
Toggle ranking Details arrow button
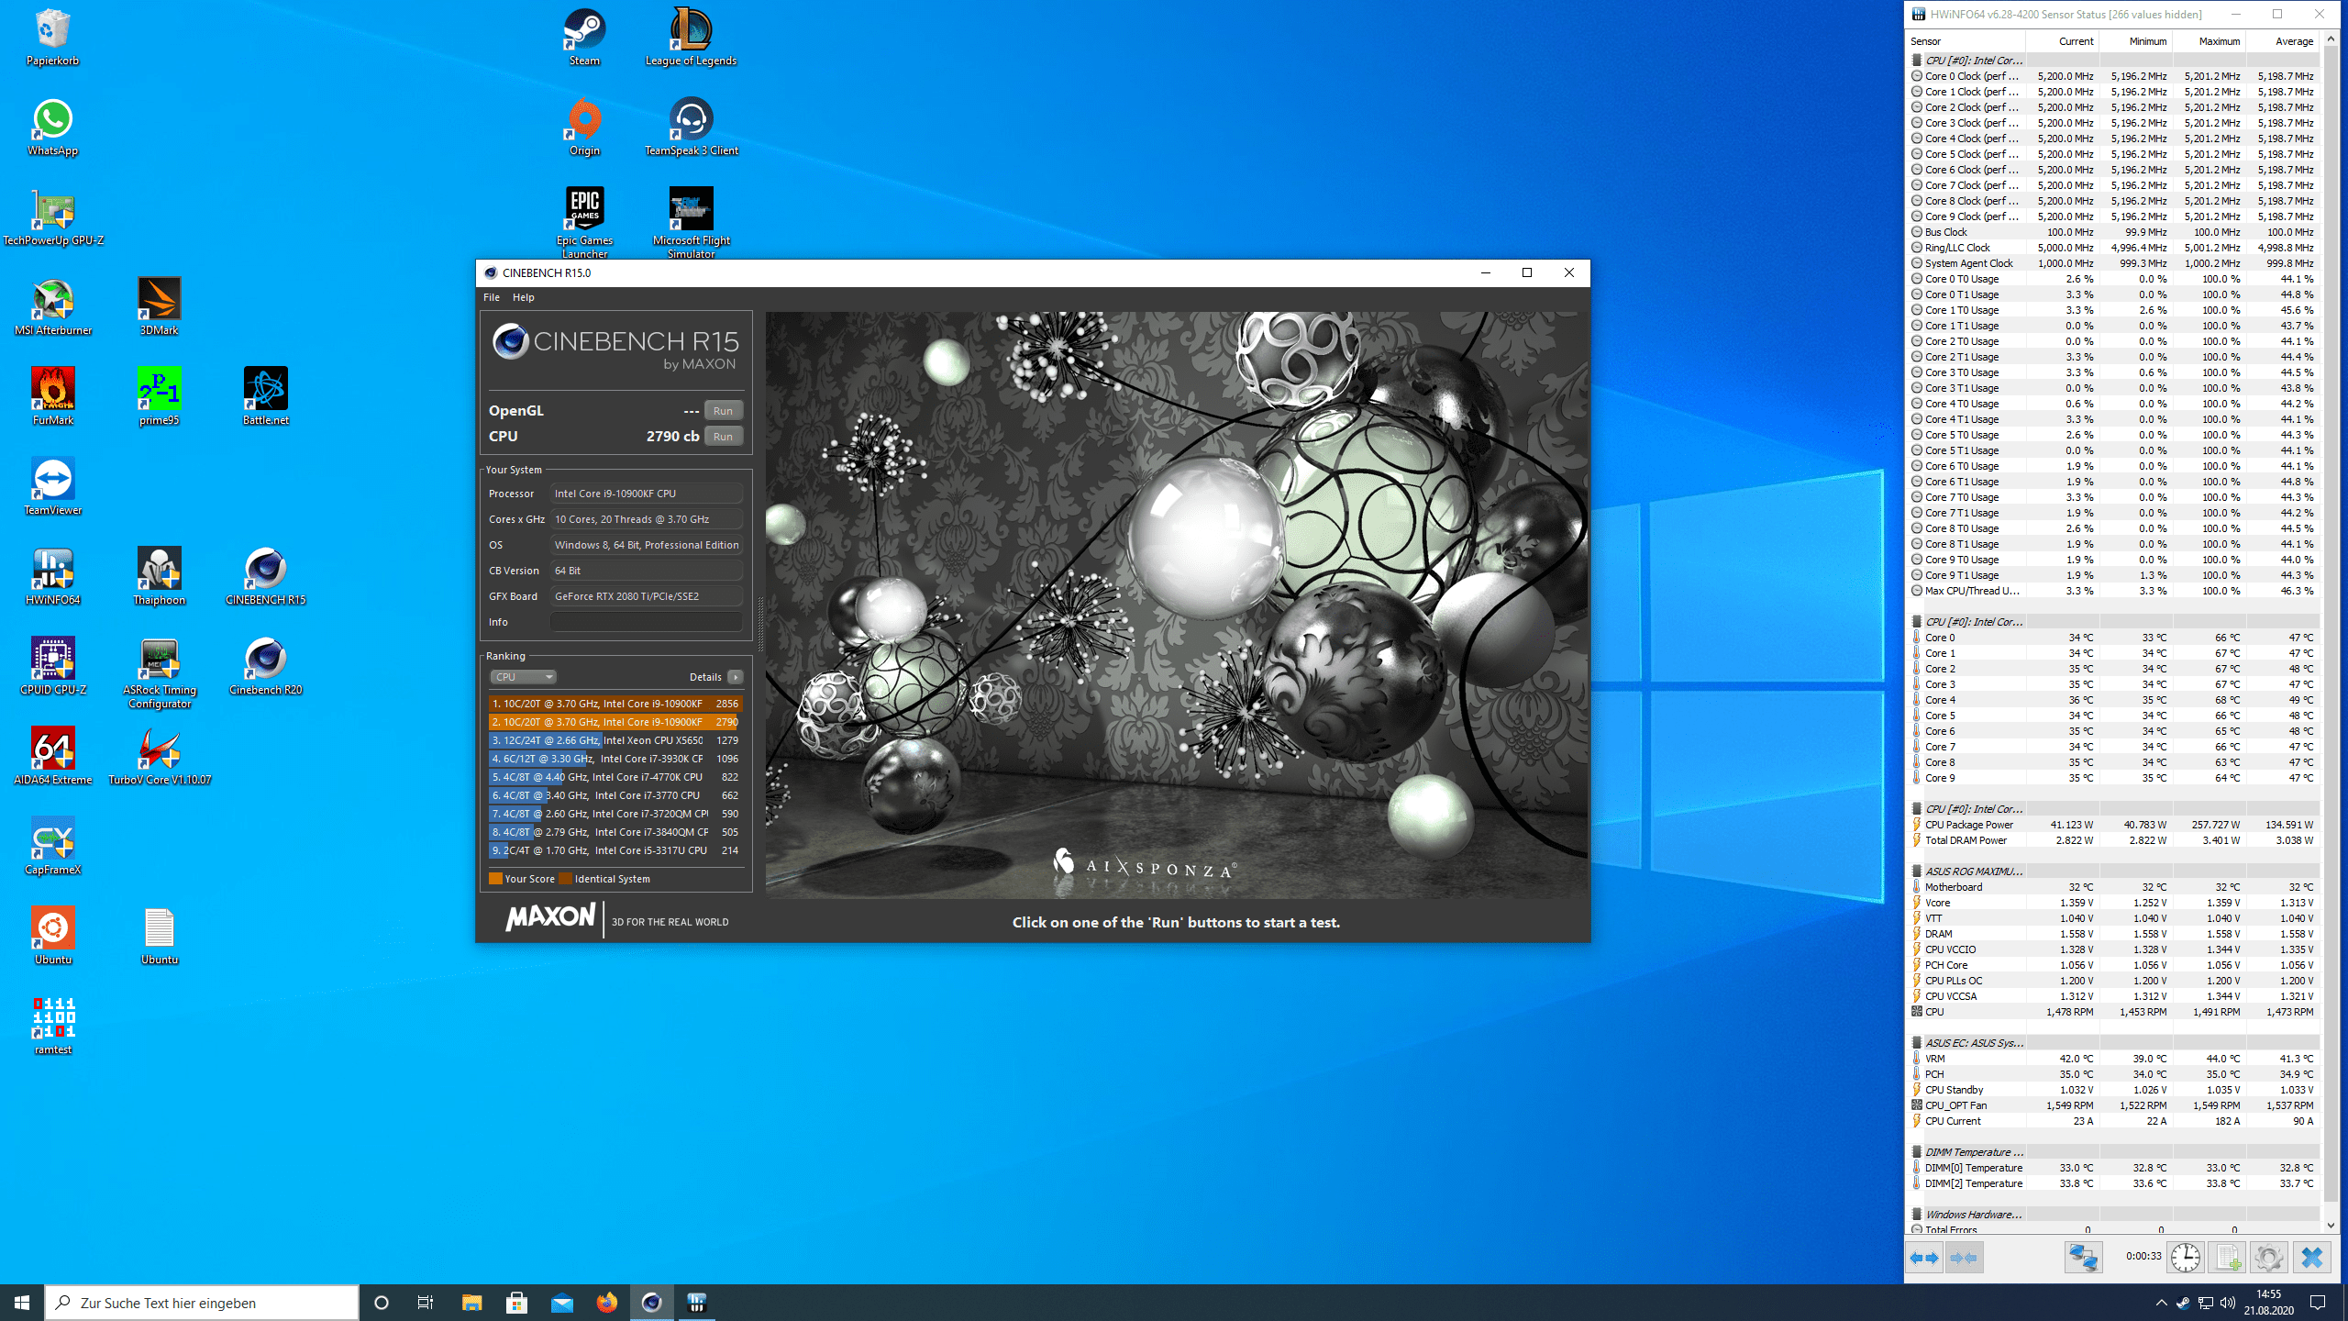pyautogui.click(x=735, y=677)
